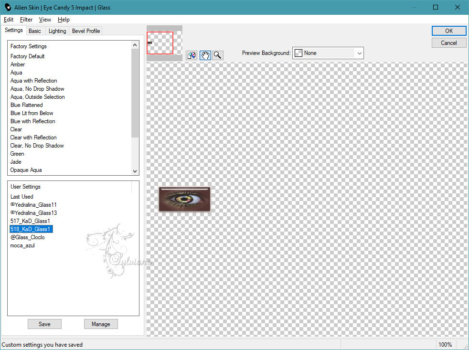Open the Filter menu
The width and height of the screenshot is (469, 350).
[26, 20]
